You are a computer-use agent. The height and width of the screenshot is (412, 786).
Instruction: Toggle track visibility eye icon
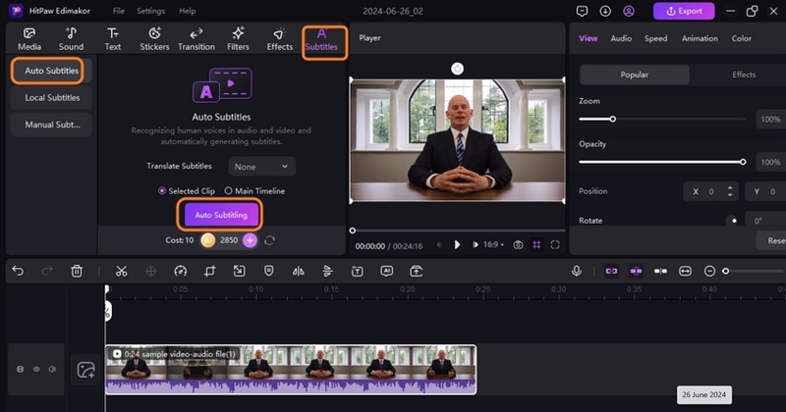click(36, 369)
